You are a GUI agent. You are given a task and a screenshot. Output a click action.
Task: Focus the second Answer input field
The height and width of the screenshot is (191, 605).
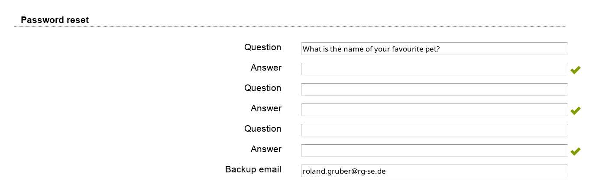click(x=434, y=110)
